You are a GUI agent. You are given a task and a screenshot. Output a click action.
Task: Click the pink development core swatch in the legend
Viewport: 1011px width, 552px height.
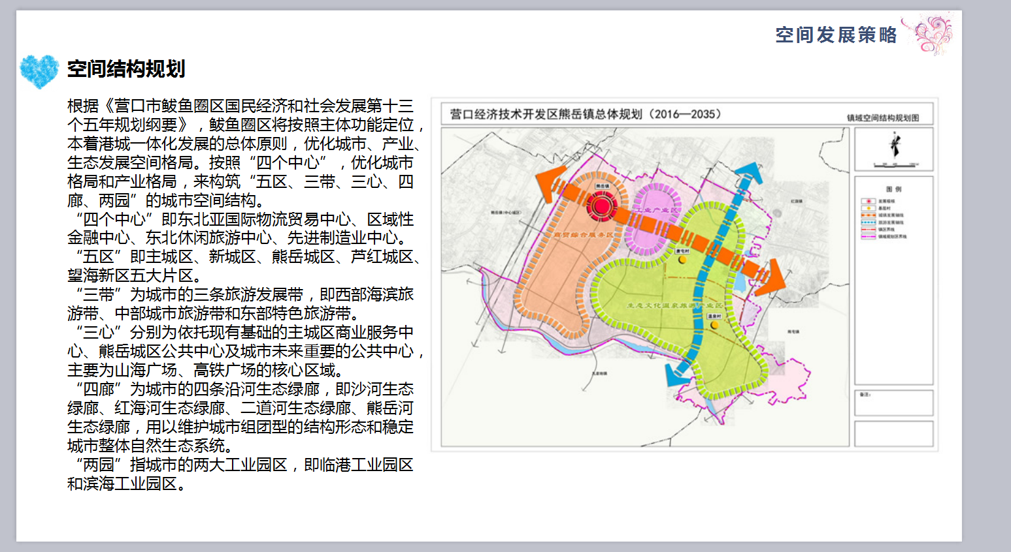tap(868, 202)
